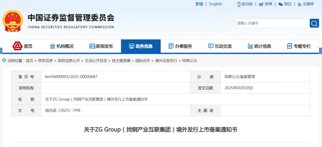Switch to traditional Chinese 繁體
The height and width of the screenshot is (147, 322).
[199, 4]
